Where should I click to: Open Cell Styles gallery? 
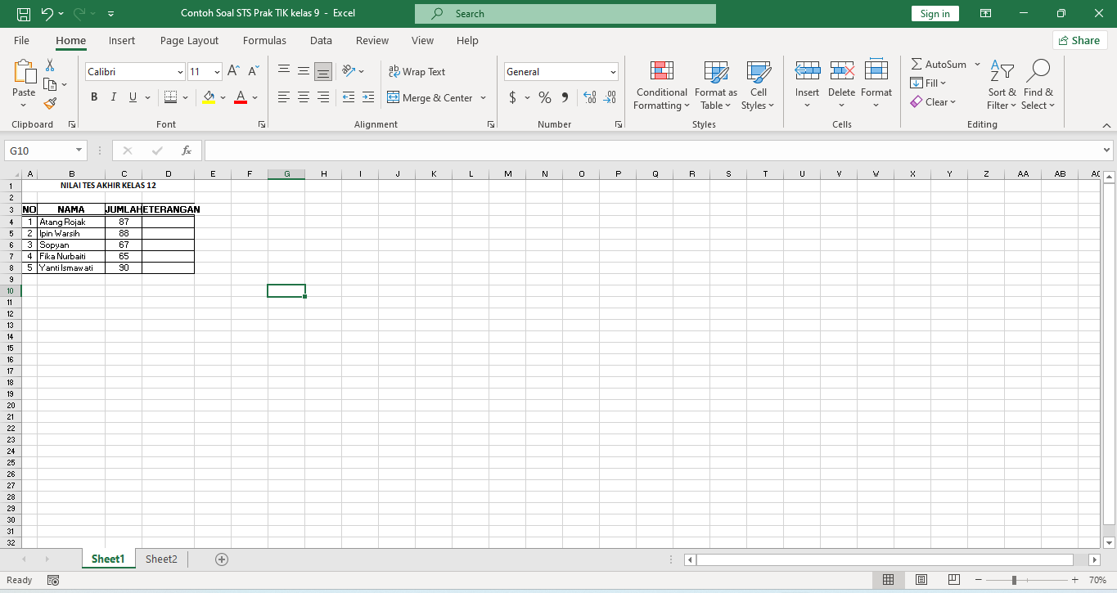[758, 85]
